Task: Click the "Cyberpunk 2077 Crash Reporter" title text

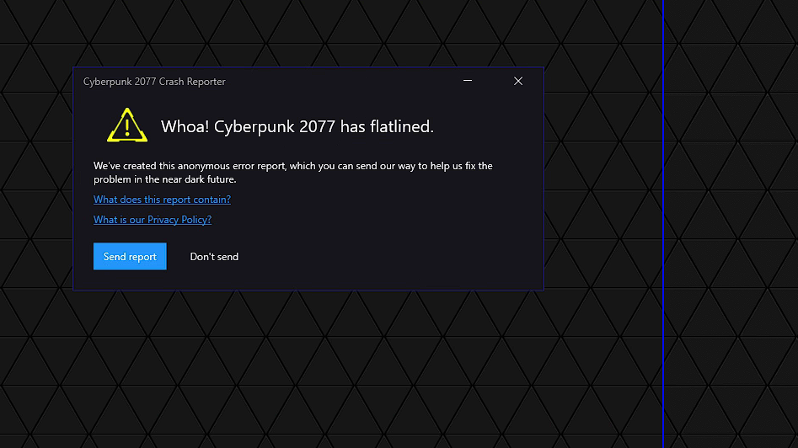Action: tap(154, 82)
